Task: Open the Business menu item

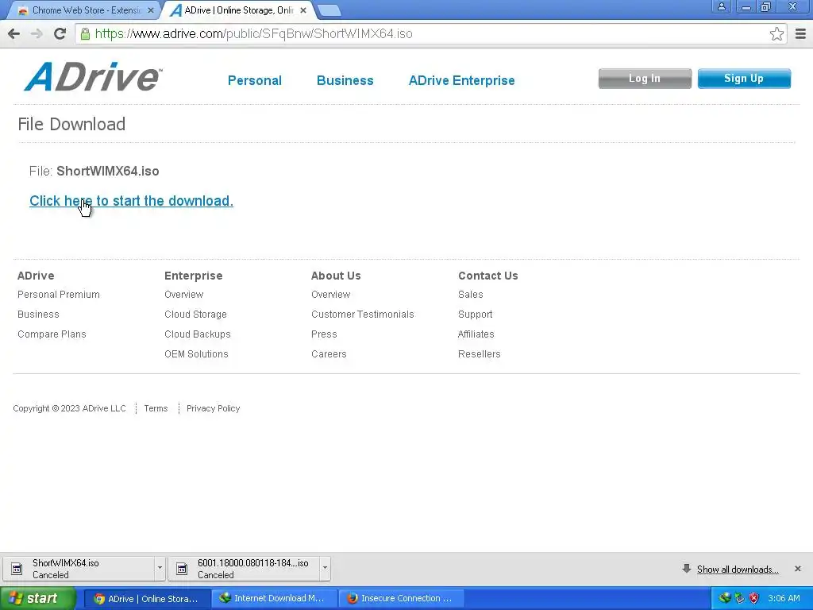Action: [x=345, y=80]
